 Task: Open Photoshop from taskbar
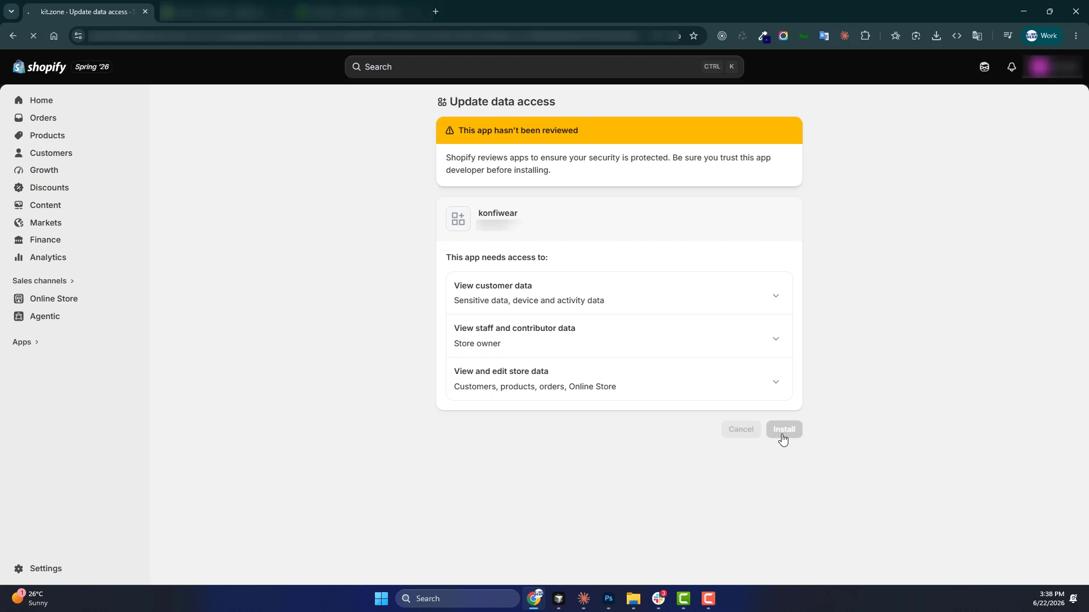609,598
